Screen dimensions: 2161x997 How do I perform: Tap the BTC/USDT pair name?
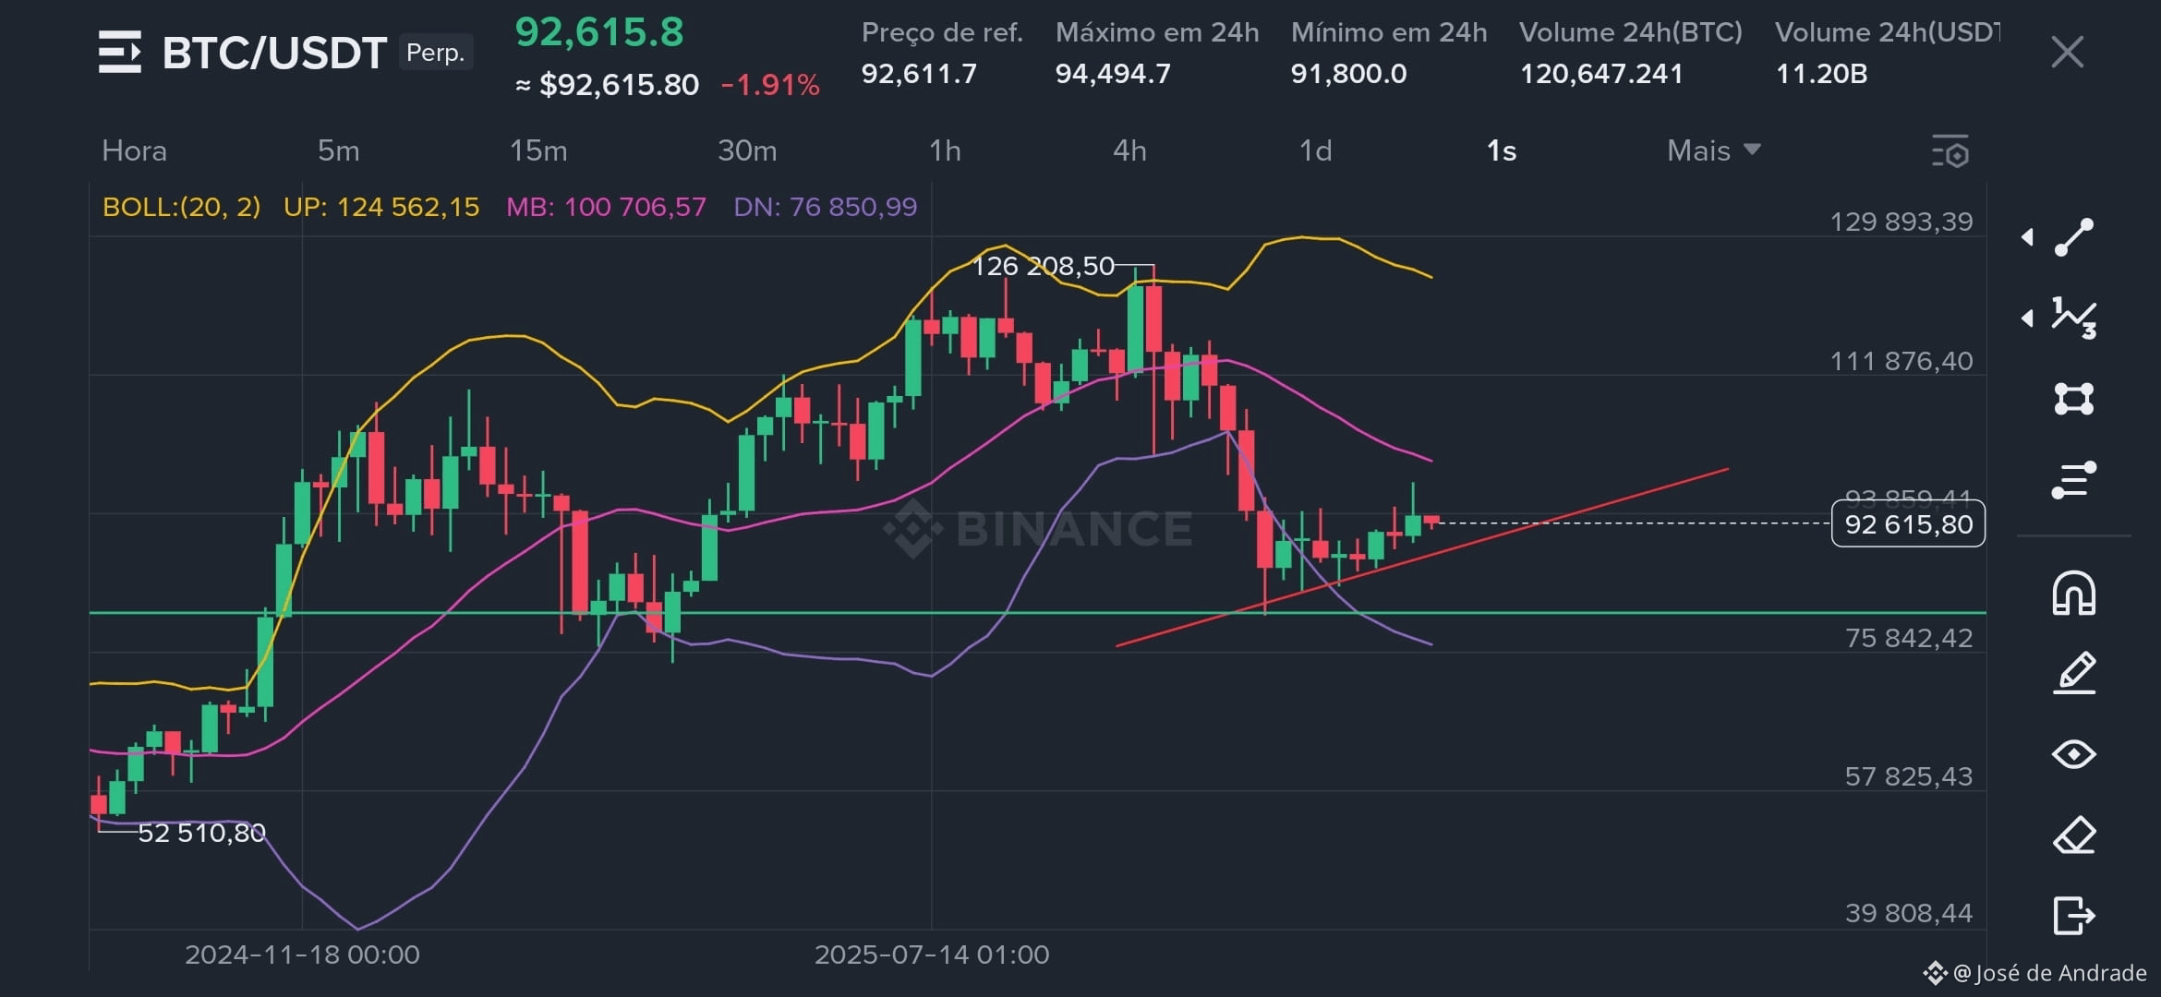pos(274,53)
